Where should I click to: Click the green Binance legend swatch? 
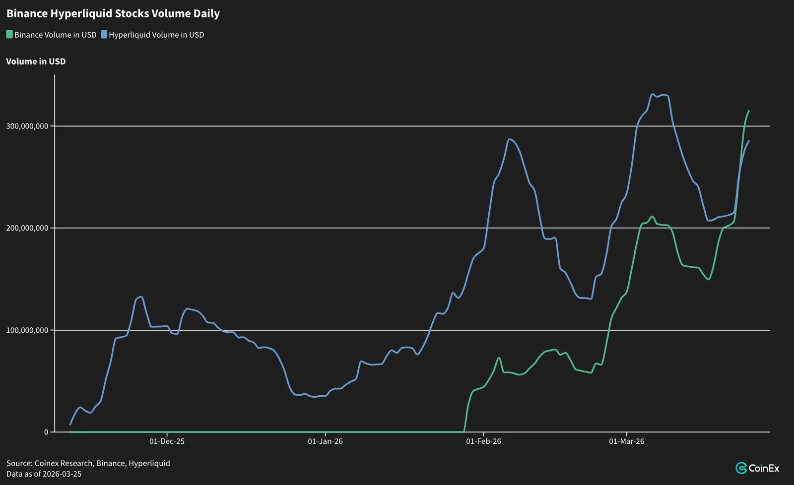point(9,34)
